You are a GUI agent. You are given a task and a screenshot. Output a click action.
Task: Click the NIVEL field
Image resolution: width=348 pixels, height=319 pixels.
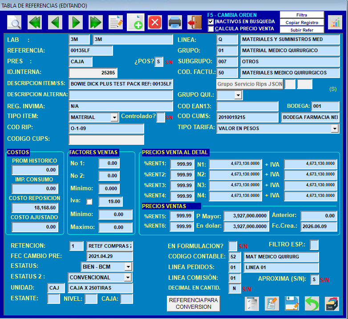[91, 299]
